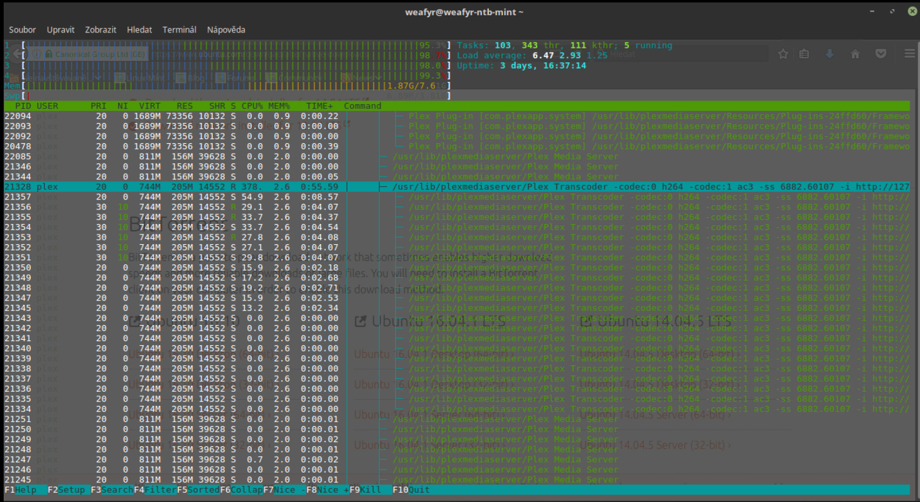The width and height of the screenshot is (920, 502).
Task: Sort by the SHR column header
Action: pyautogui.click(x=217, y=106)
